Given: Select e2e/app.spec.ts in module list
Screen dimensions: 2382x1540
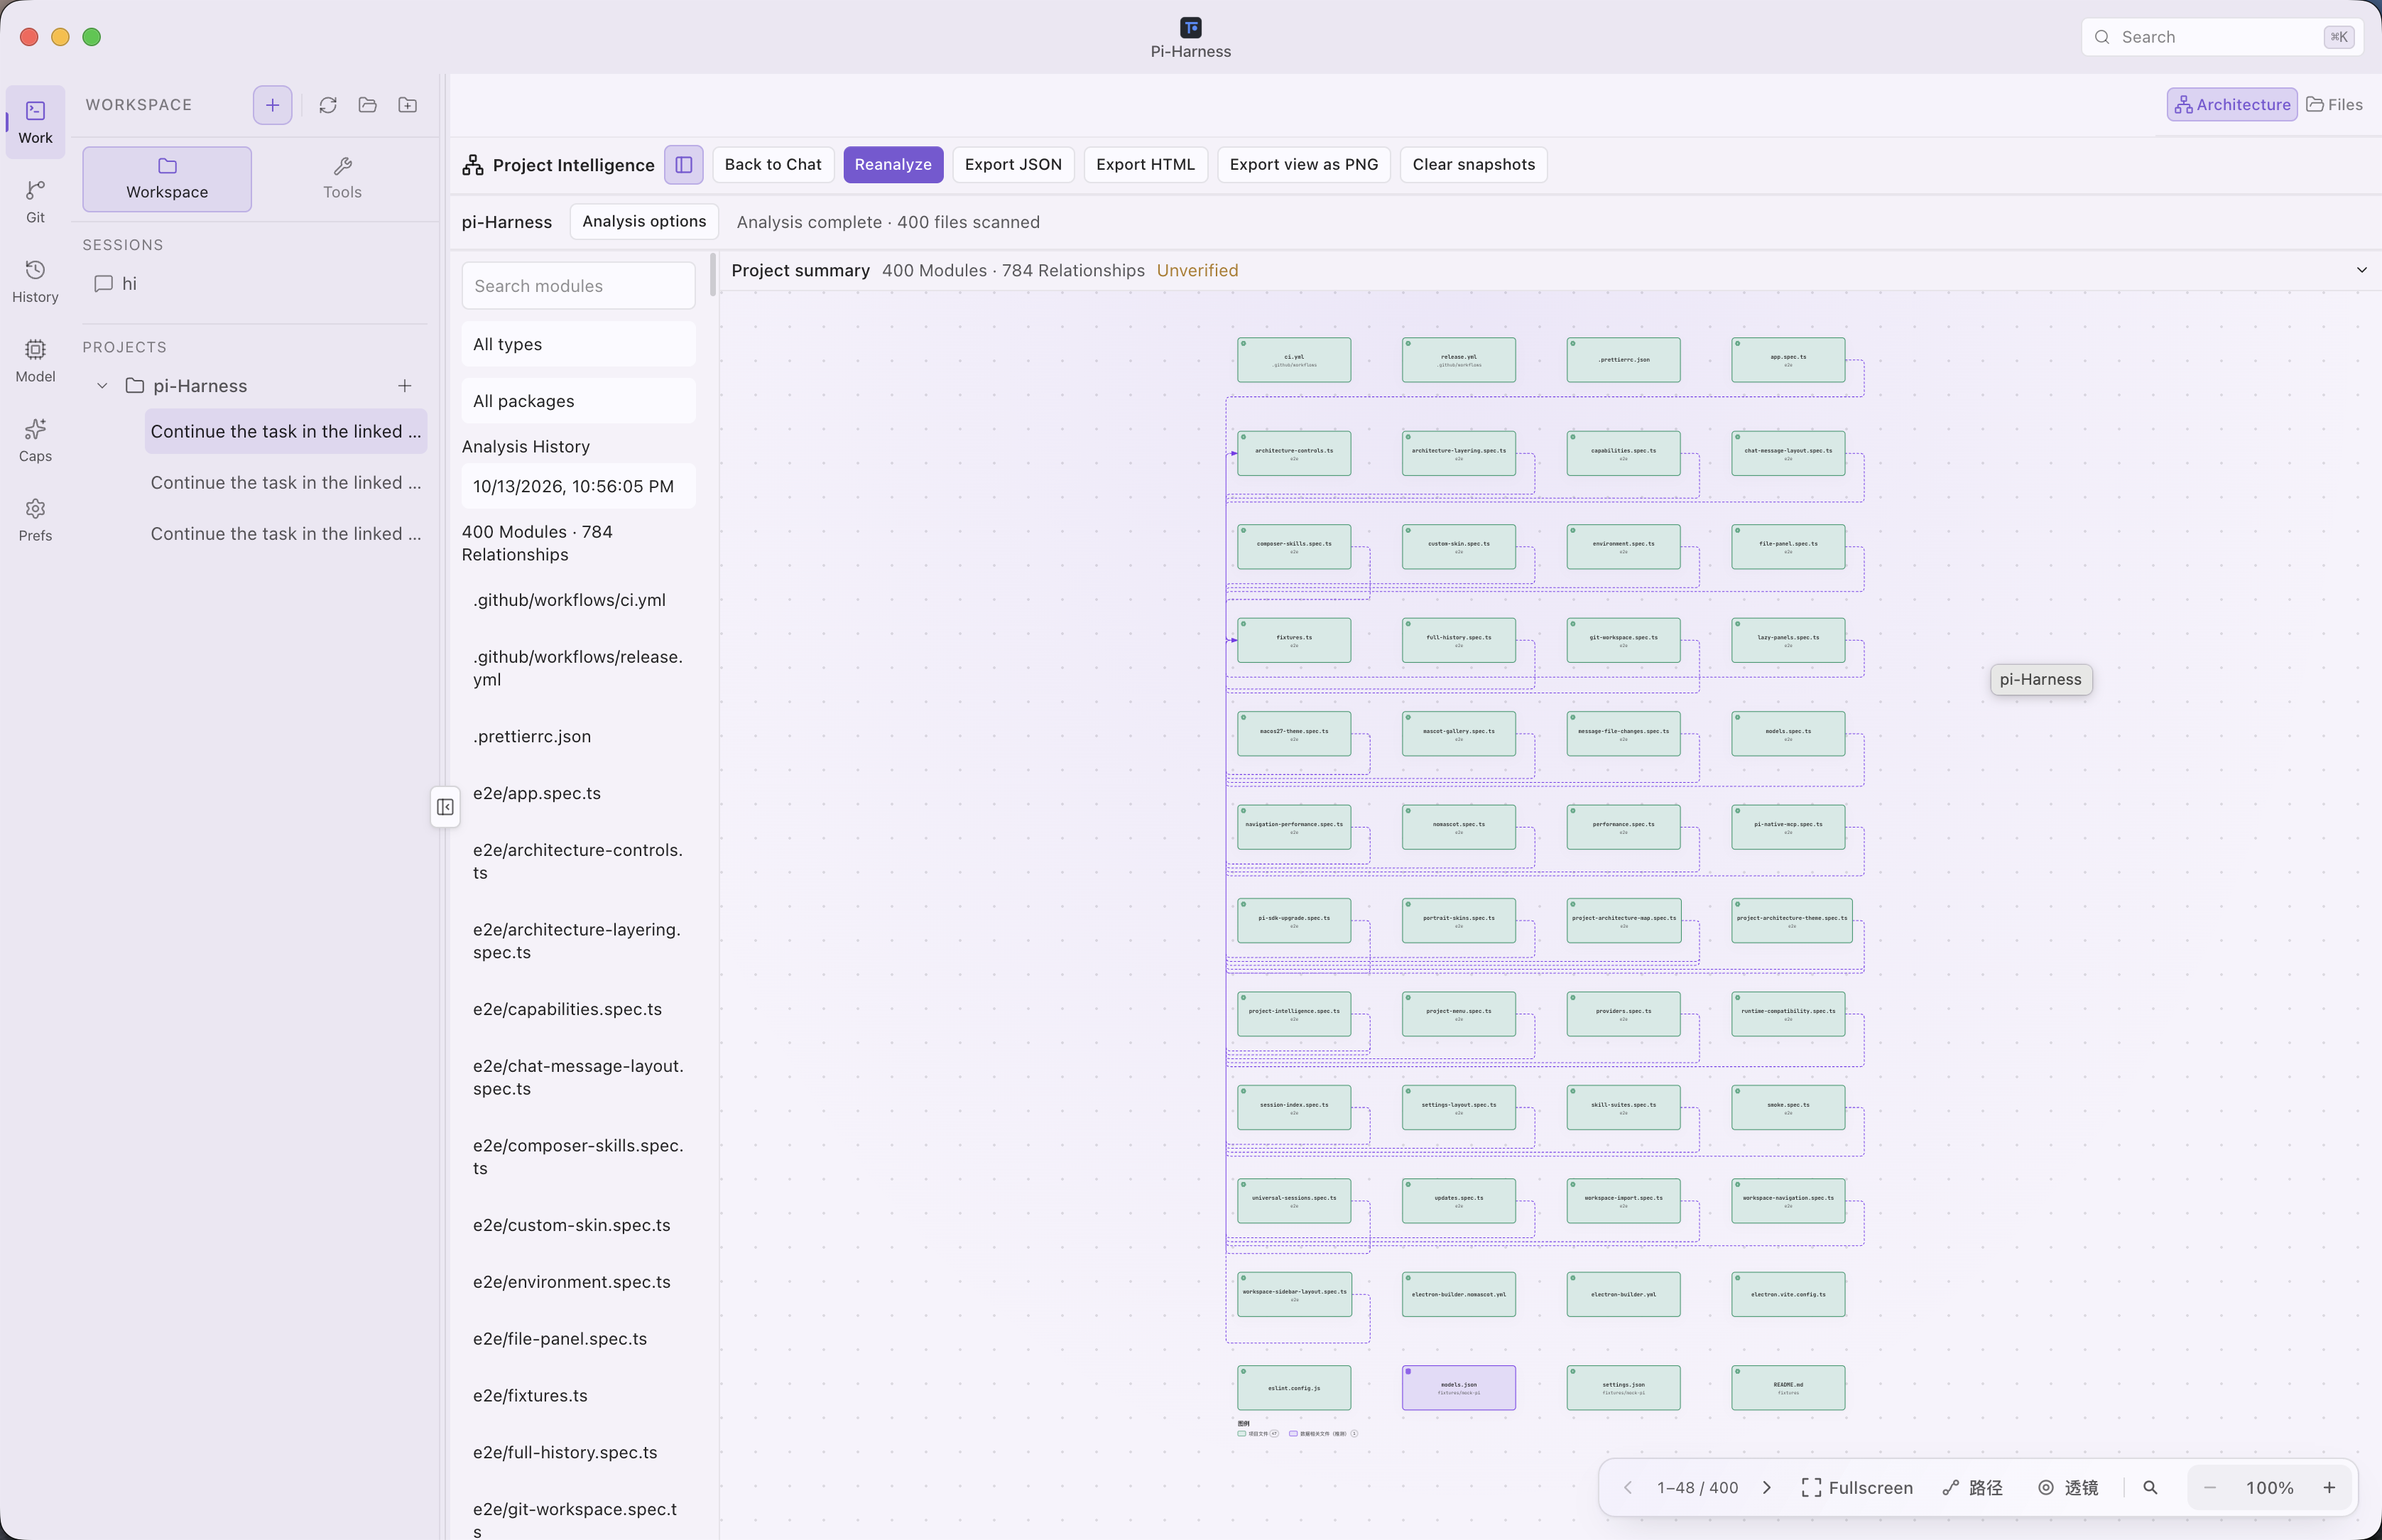Looking at the screenshot, I should pyautogui.click(x=578, y=794).
